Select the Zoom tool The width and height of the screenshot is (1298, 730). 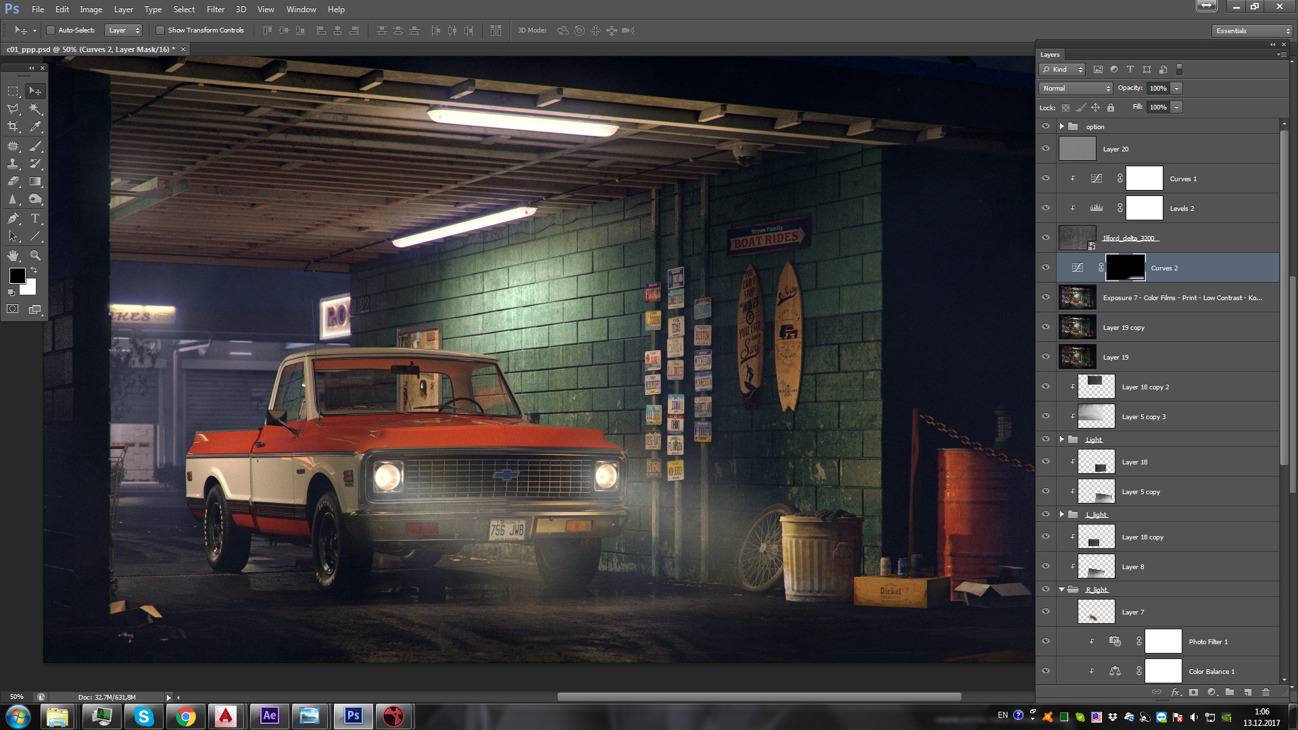[35, 255]
